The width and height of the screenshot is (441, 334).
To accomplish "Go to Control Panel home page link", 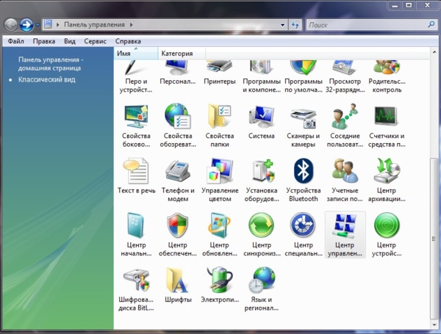I will tap(50, 64).
